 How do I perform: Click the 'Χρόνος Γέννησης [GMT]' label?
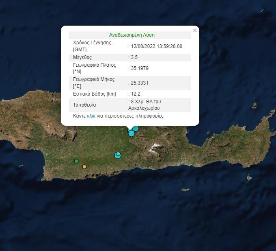click(x=92, y=46)
